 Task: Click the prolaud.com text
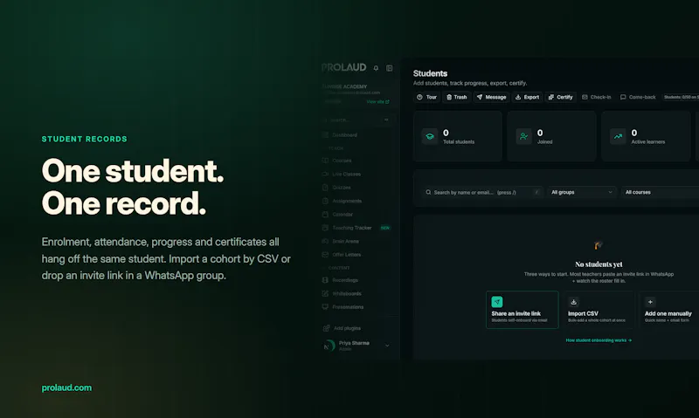(x=66, y=387)
